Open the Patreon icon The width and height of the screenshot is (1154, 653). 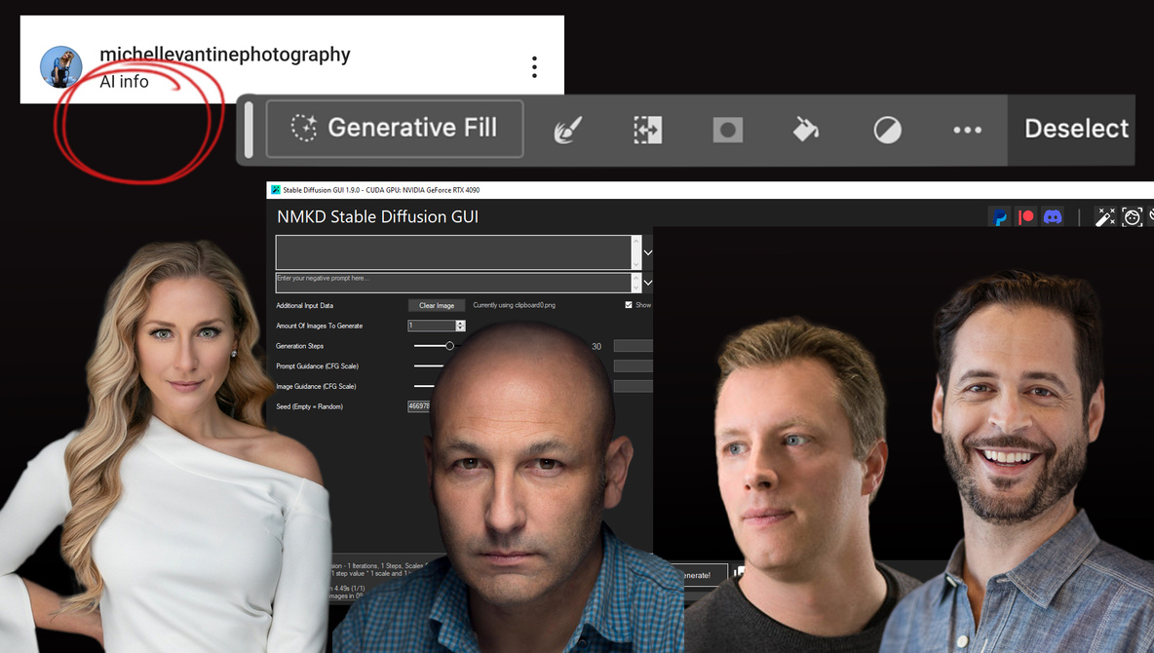pos(1026,217)
